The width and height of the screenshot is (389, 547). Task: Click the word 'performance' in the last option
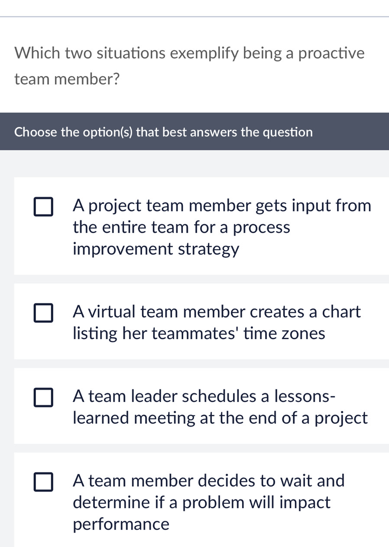121,524
